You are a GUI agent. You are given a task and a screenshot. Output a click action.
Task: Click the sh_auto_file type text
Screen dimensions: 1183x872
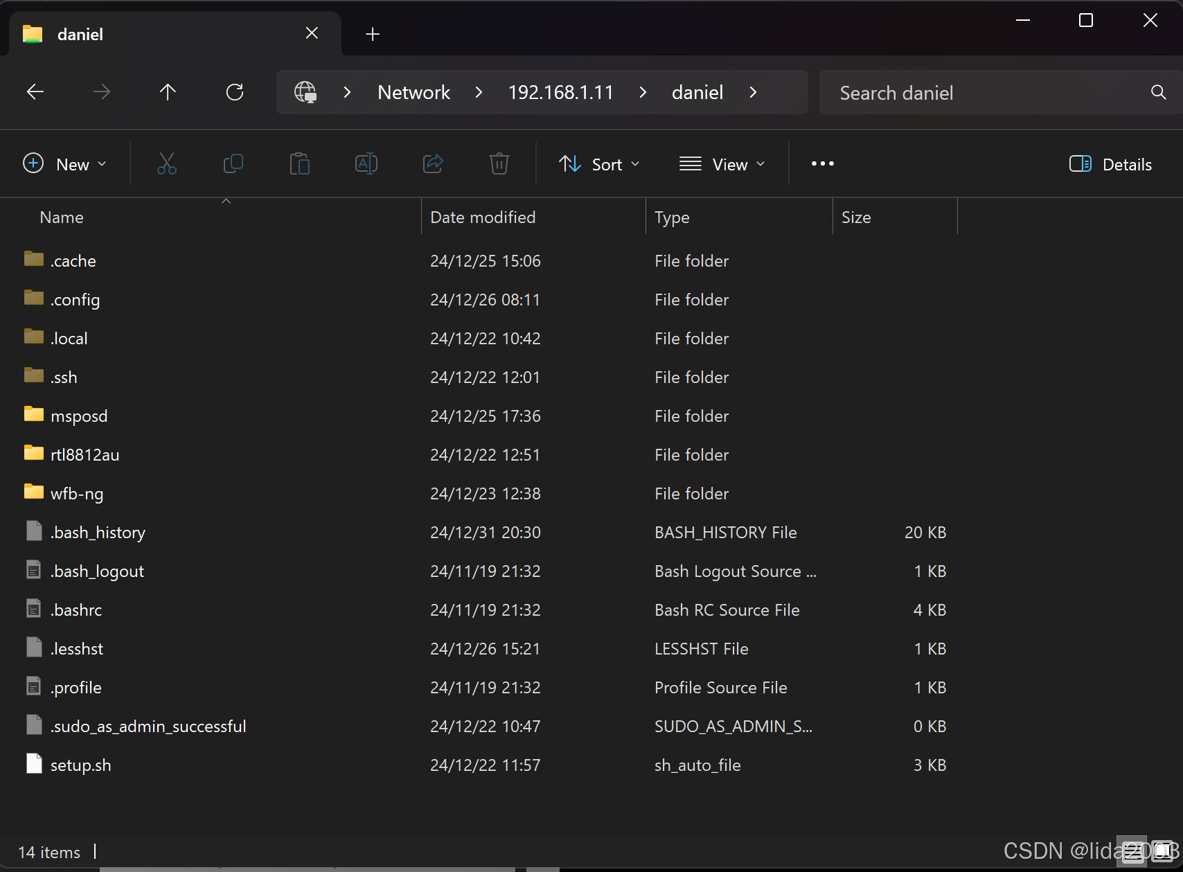(x=697, y=765)
